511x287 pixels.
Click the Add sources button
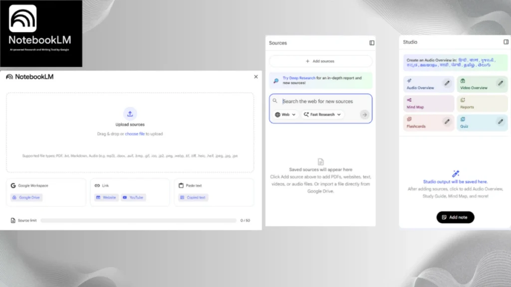point(320,61)
